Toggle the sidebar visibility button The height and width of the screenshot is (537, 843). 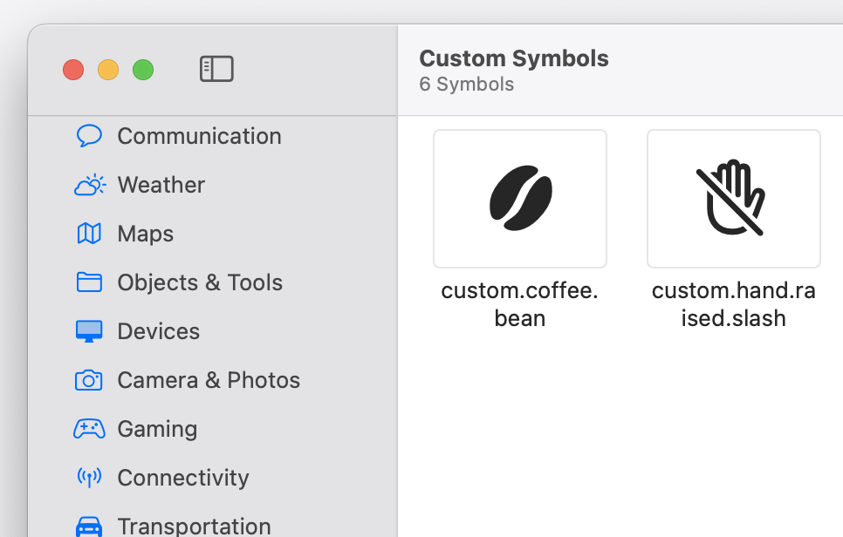(216, 69)
